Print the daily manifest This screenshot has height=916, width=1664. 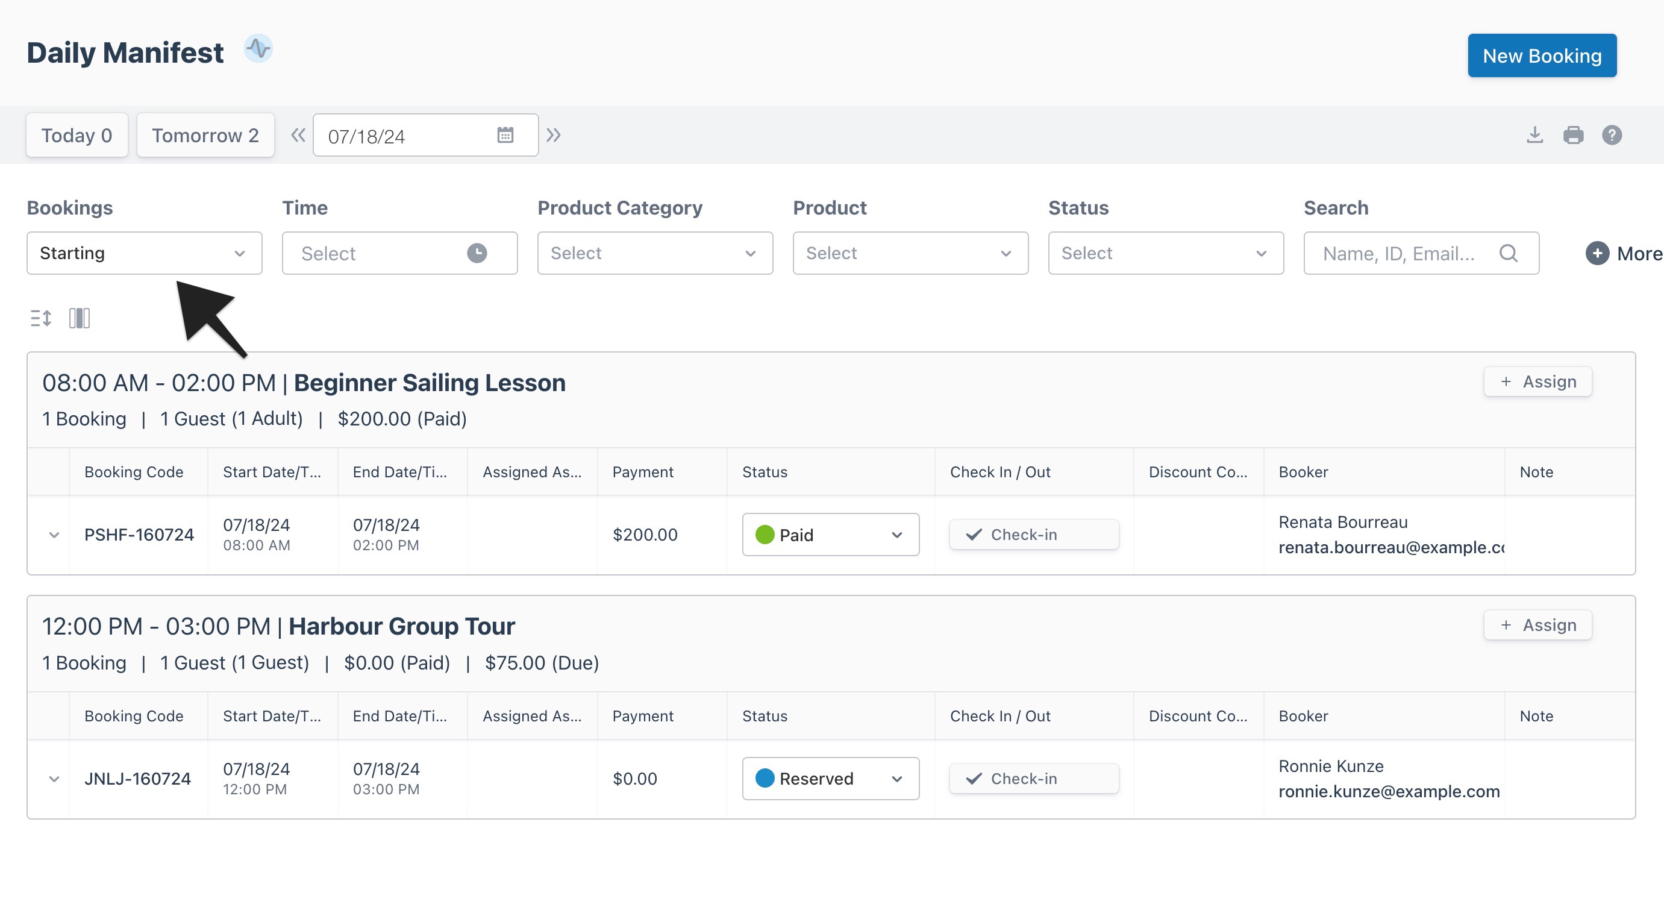pyautogui.click(x=1574, y=135)
